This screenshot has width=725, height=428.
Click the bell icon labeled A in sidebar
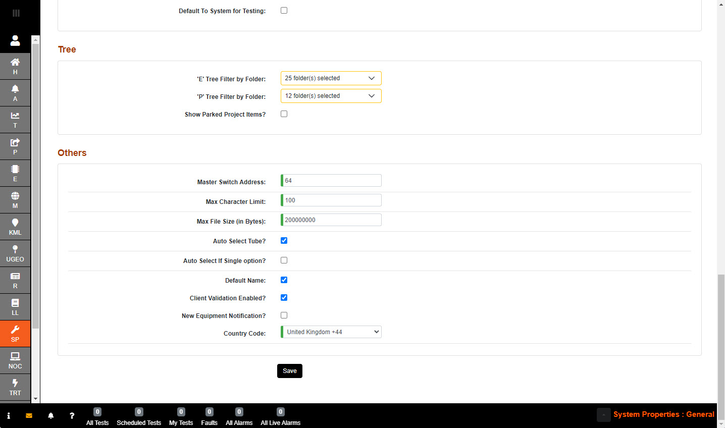click(15, 92)
